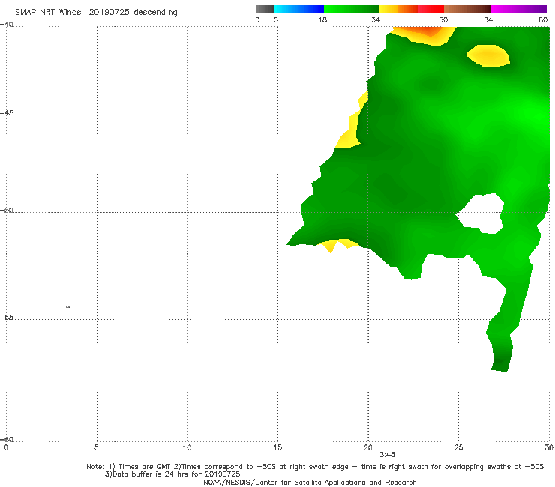Click the color scale label '34'

point(376,19)
